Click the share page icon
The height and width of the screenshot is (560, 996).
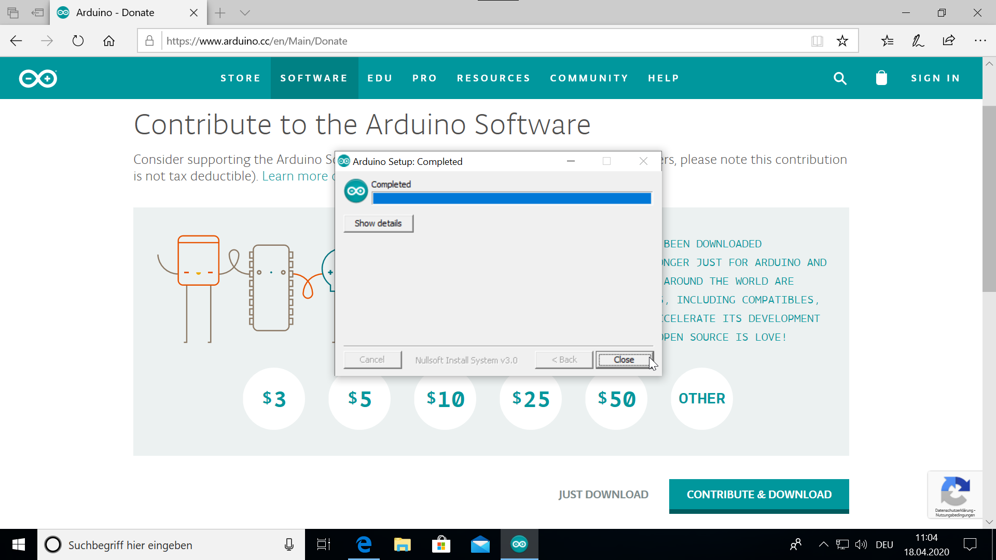[949, 40]
